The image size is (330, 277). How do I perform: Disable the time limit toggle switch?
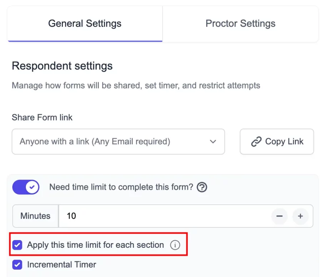coord(26,187)
